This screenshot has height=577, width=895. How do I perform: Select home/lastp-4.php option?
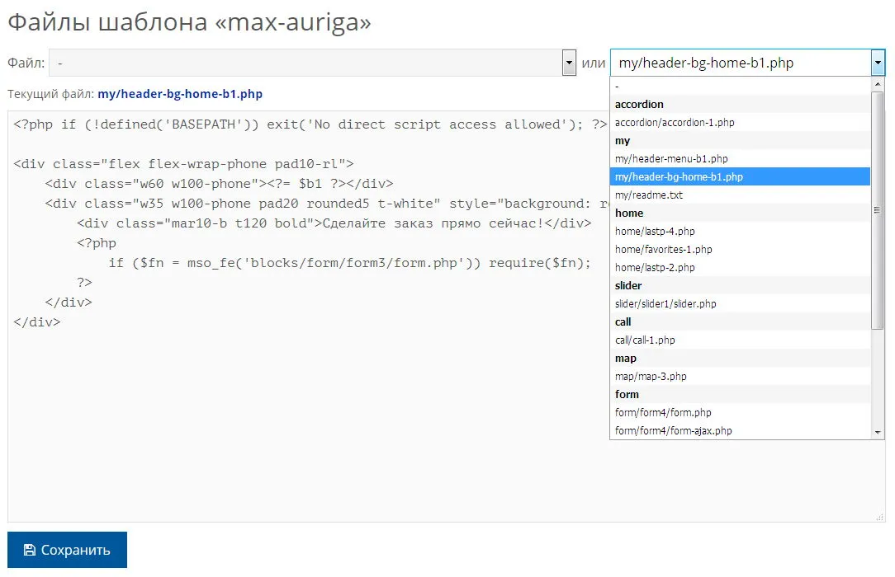(x=655, y=231)
